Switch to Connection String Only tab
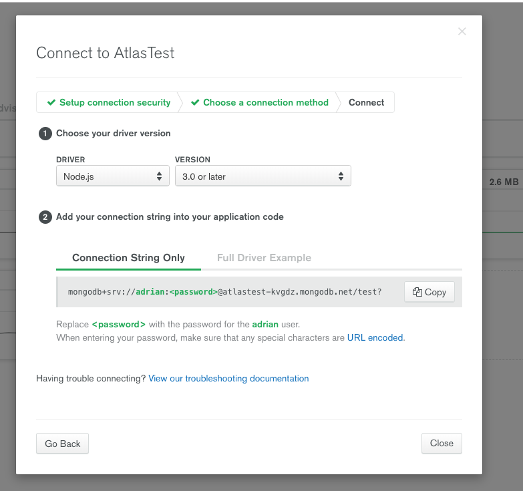This screenshot has height=491, width=523. click(128, 258)
